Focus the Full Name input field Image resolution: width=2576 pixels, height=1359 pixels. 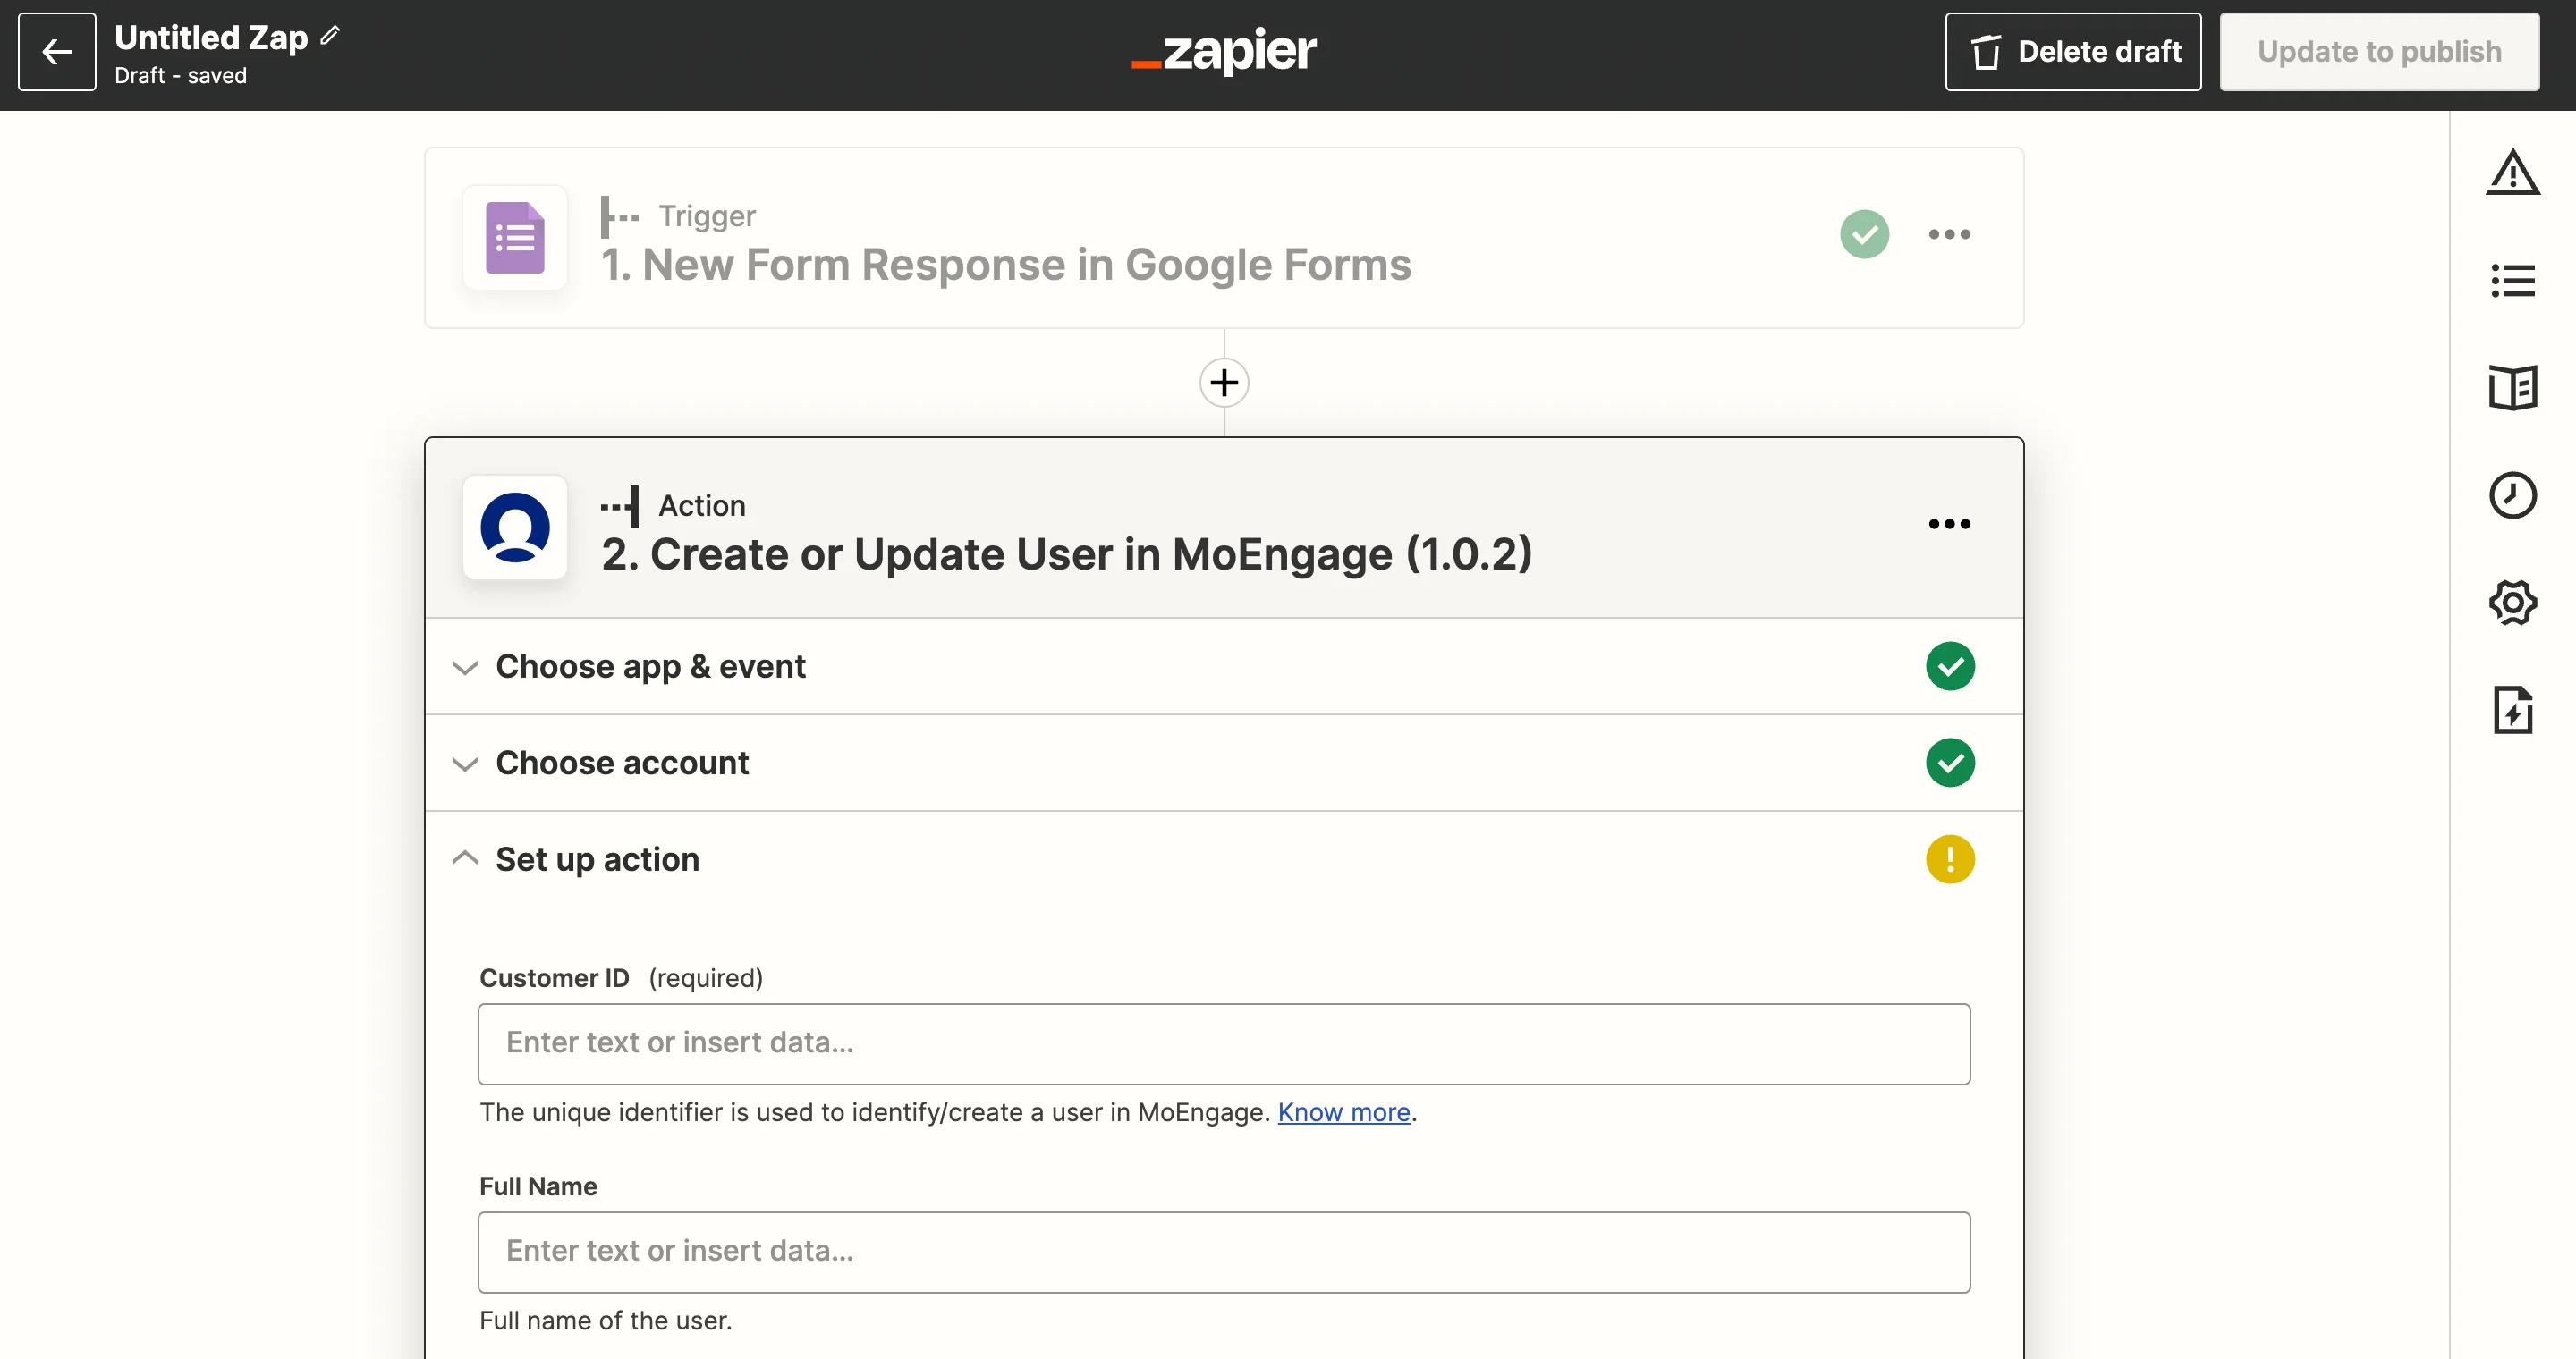click(x=1224, y=1253)
